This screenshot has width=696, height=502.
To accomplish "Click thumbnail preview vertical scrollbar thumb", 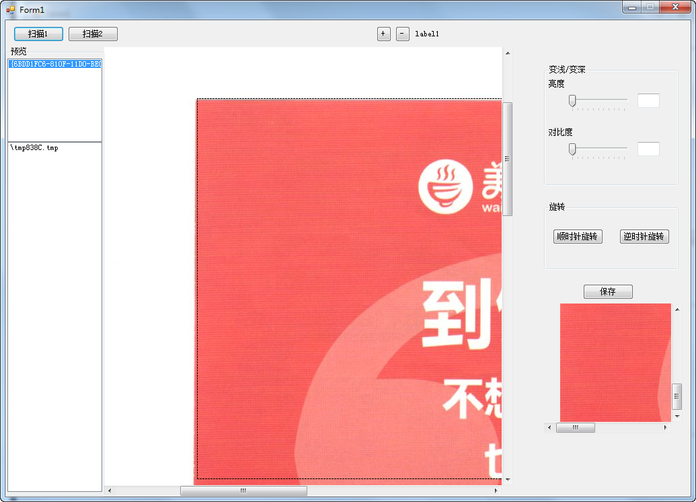I will click(676, 396).
